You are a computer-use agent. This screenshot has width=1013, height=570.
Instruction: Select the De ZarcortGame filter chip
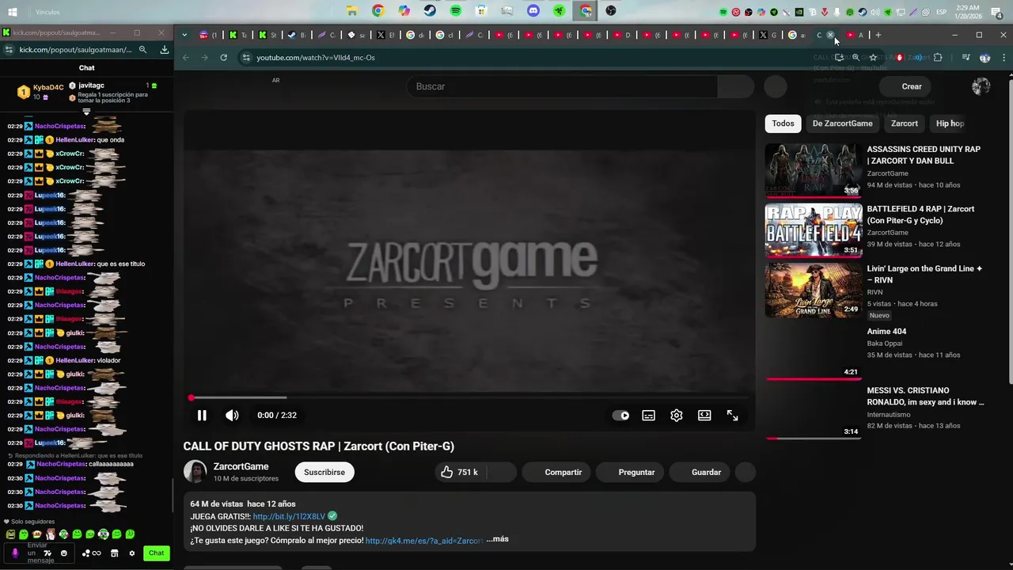click(842, 123)
